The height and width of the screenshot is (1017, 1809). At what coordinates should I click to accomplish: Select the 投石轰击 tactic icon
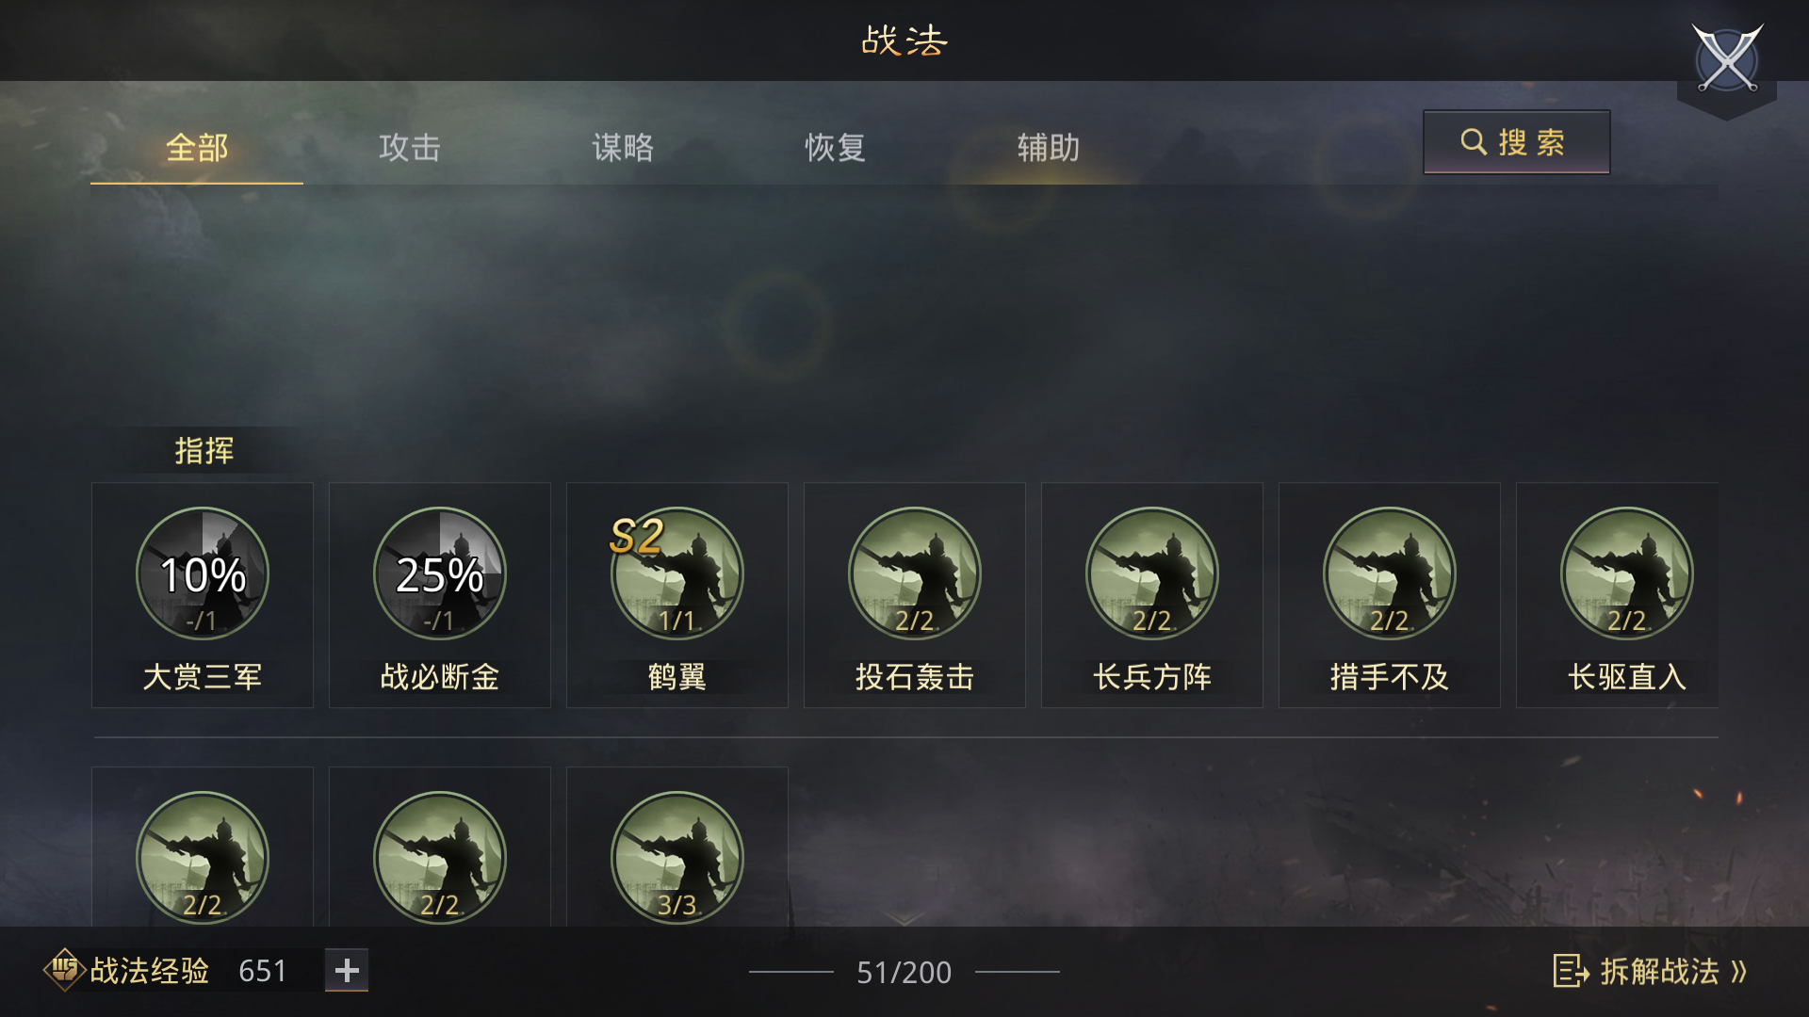coord(915,573)
